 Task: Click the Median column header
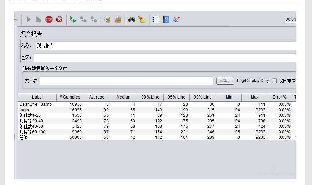(x=123, y=97)
